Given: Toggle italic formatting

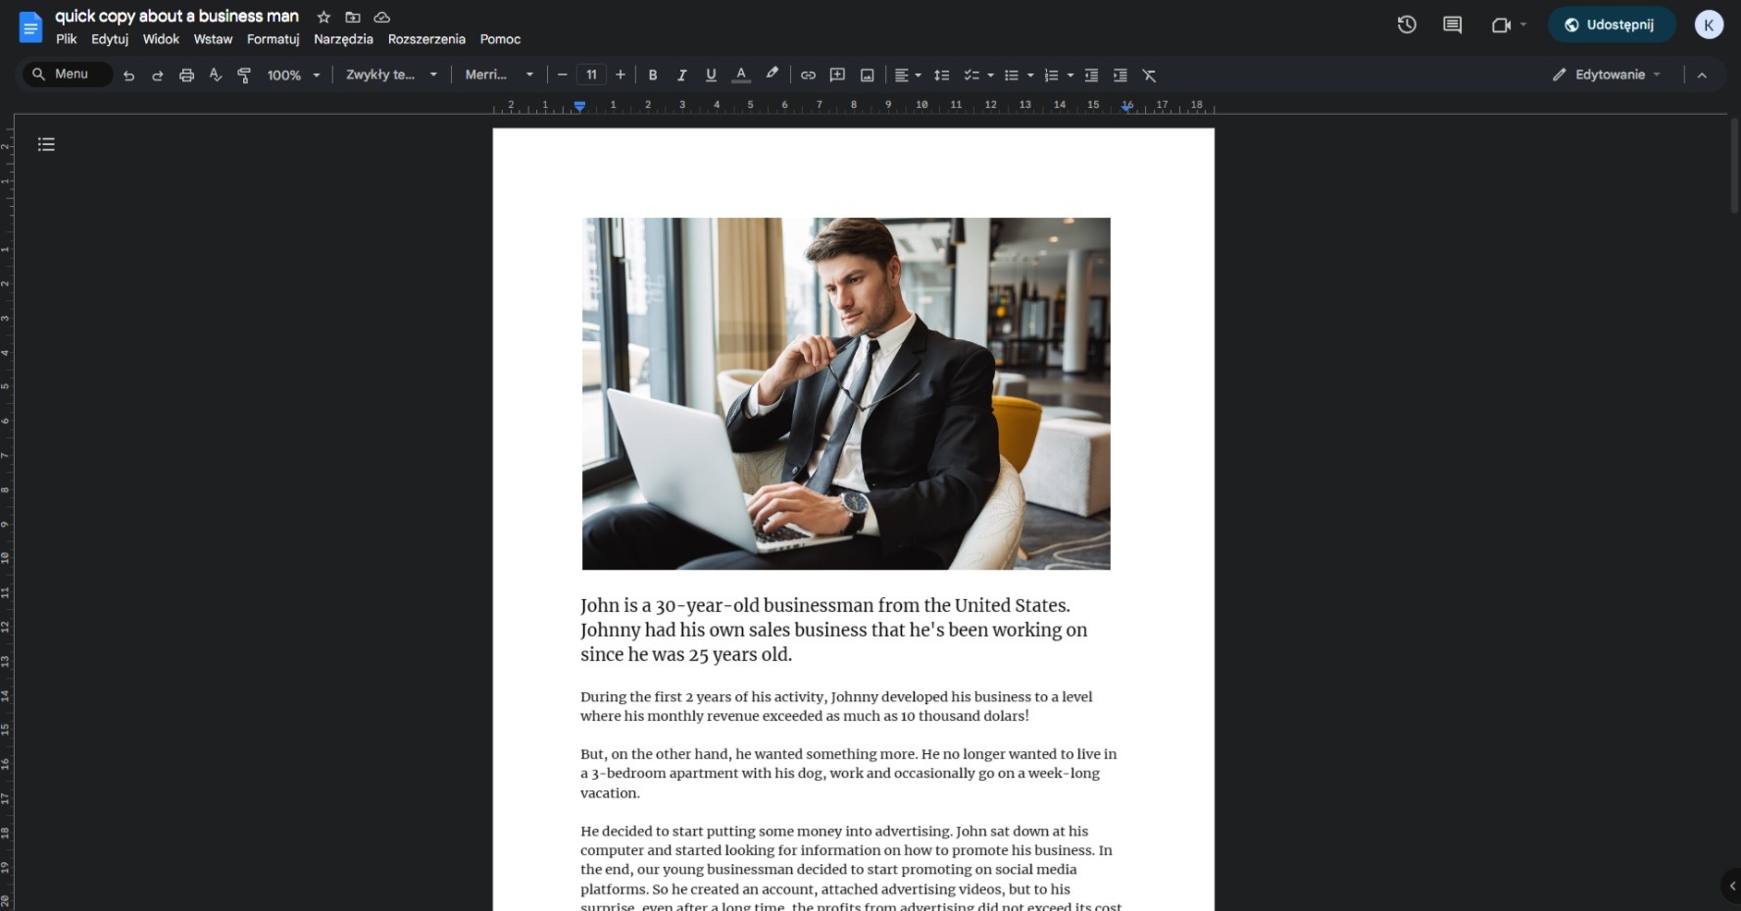Looking at the screenshot, I should click(x=681, y=75).
